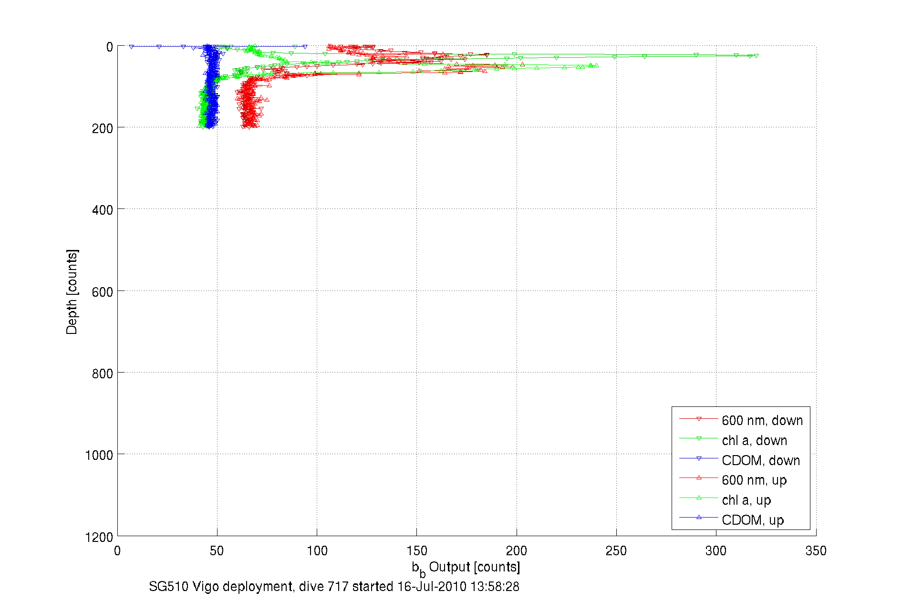902x602 pixels.
Task: Click the 'chl a, up' legend entry
Action: tap(725, 500)
